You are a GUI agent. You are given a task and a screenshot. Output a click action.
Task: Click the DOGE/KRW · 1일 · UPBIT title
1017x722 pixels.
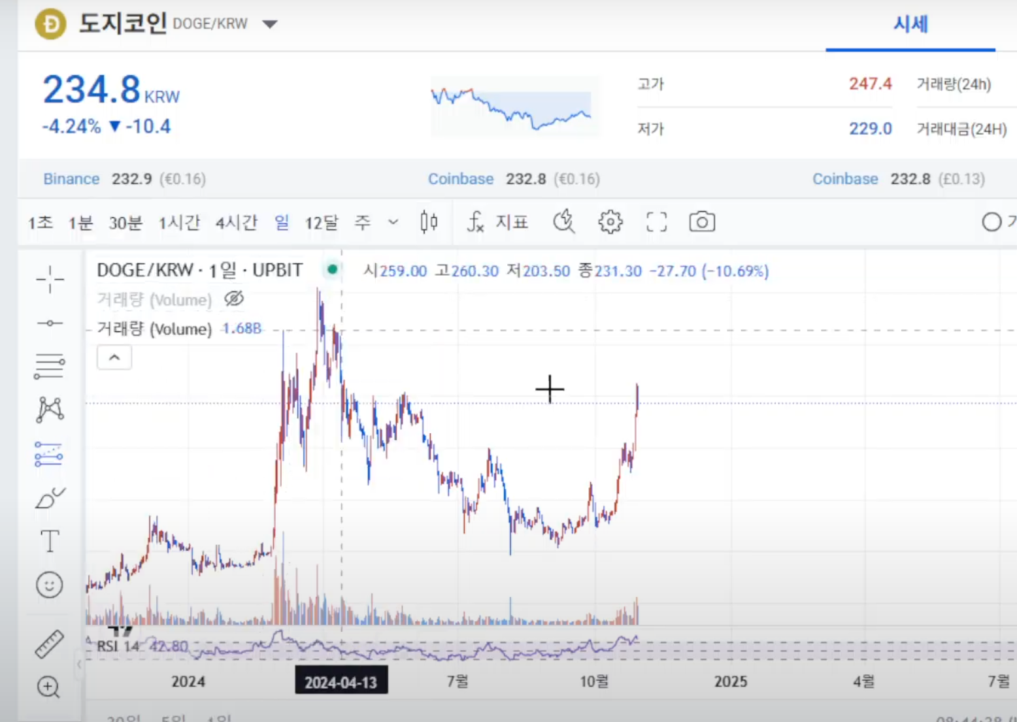[199, 270]
